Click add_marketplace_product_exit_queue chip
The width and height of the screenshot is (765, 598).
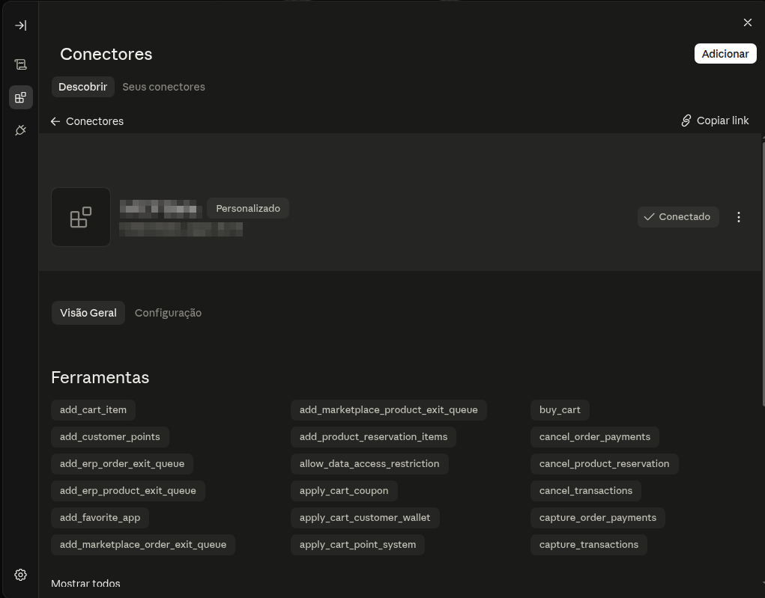(x=388, y=410)
